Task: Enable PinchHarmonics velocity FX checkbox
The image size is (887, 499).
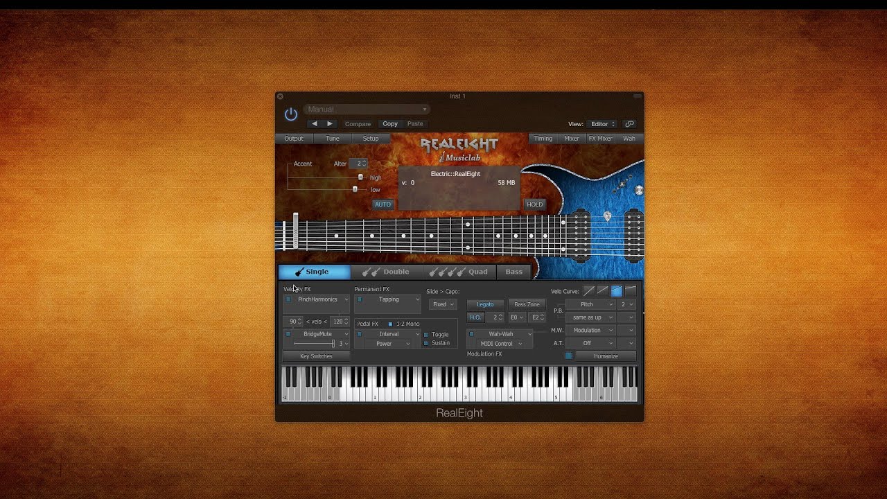Action: 288,299
